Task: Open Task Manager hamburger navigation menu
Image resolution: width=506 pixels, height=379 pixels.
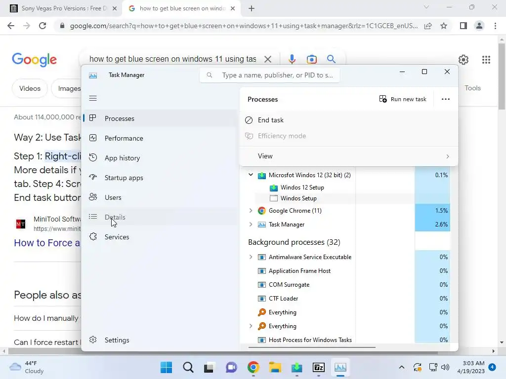Action: coord(93,98)
